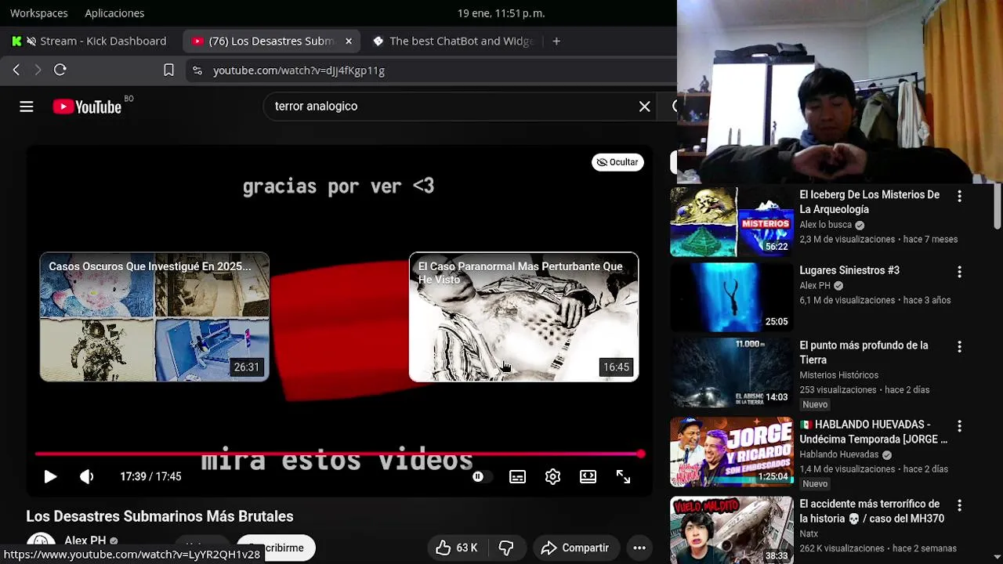The height and width of the screenshot is (564, 1003).
Task: Bookmark this page with bookmark icon
Action: pyautogui.click(x=168, y=70)
